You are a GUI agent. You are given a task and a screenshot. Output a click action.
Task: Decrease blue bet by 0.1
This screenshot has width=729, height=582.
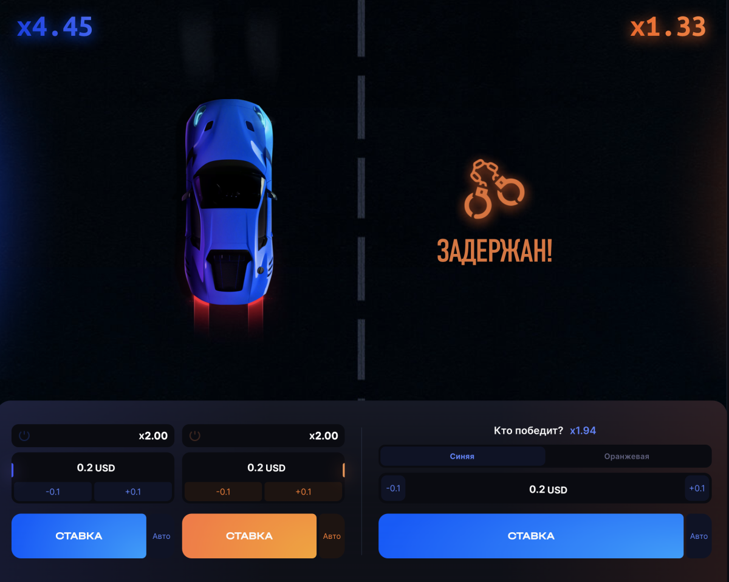click(53, 491)
